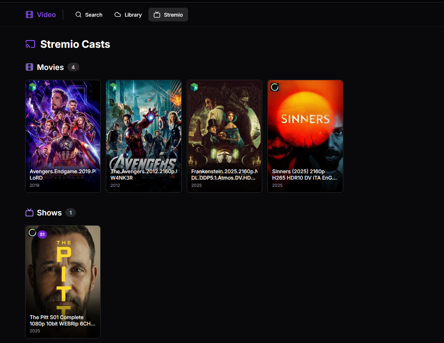Open the Frankenstein 2025 movie poster
444x343 pixels.
point(224,128)
